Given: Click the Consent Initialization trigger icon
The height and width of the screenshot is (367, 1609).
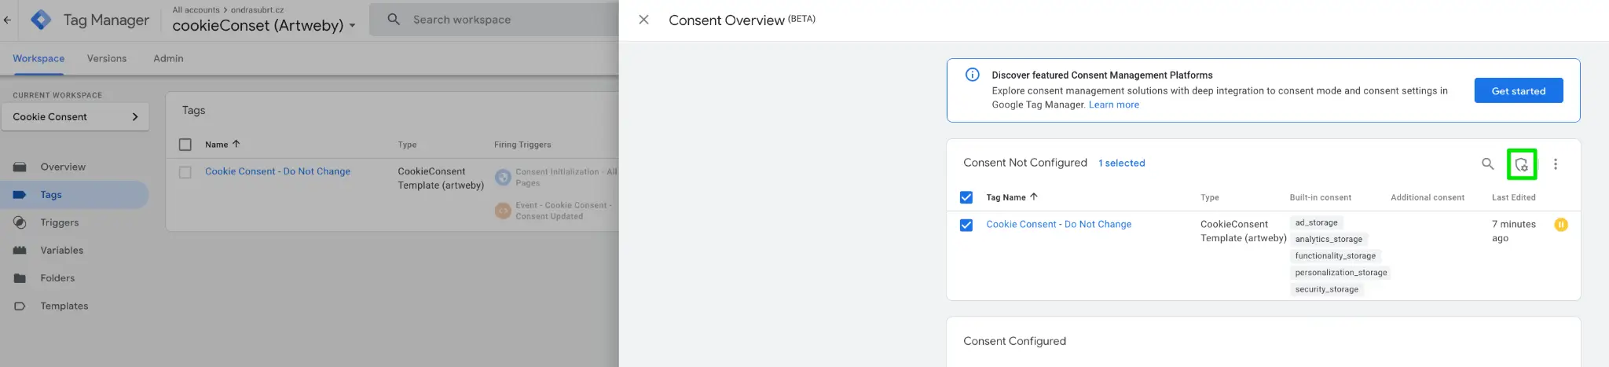Looking at the screenshot, I should click(x=503, y=178).
